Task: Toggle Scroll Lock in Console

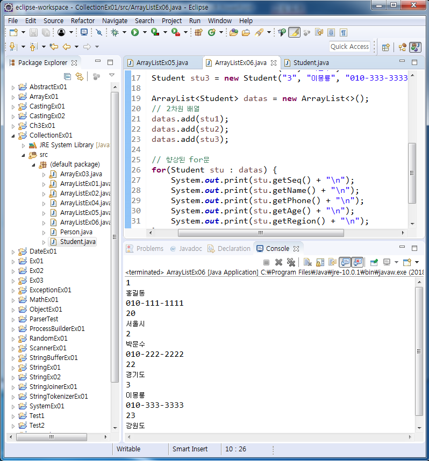Action: point(320,262)
